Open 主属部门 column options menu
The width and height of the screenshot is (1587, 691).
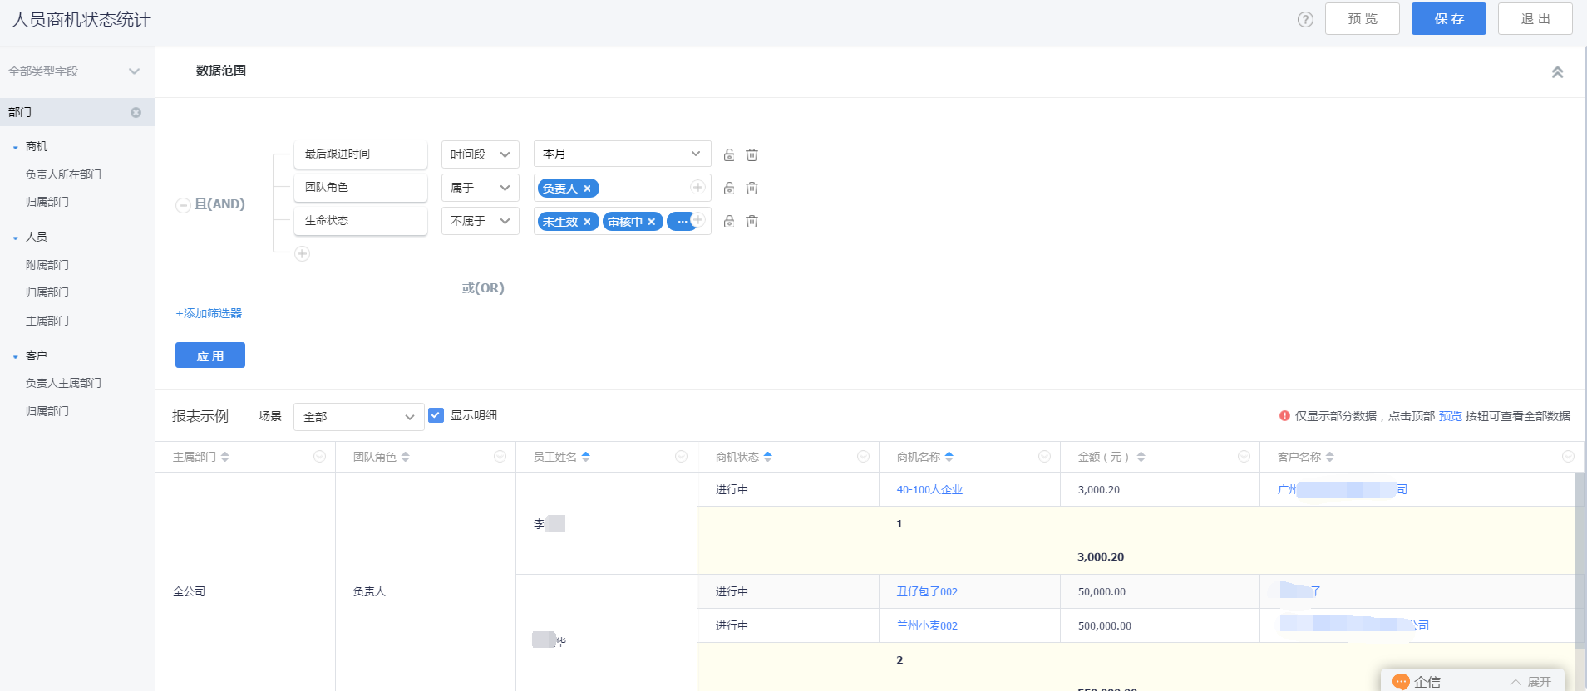(319, 457)
